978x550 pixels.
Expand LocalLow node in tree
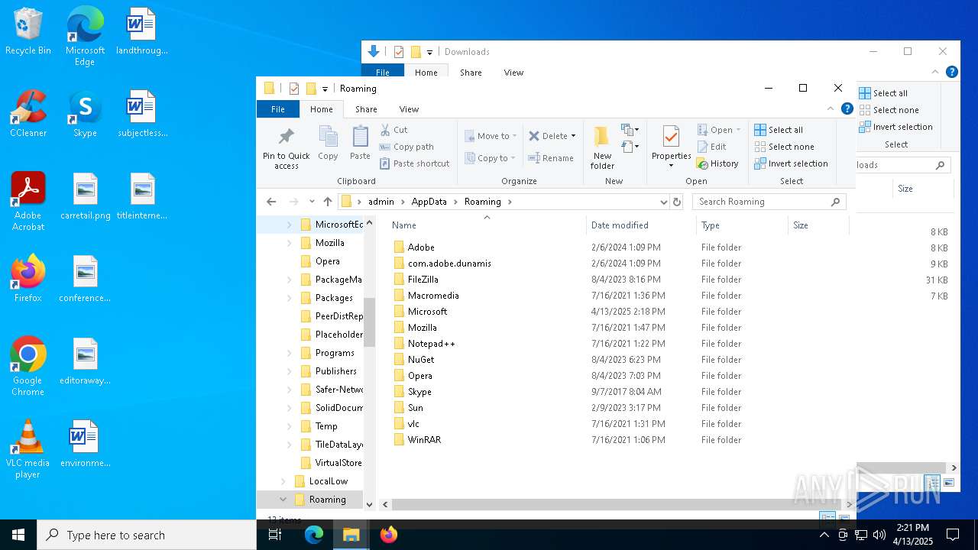283,481
